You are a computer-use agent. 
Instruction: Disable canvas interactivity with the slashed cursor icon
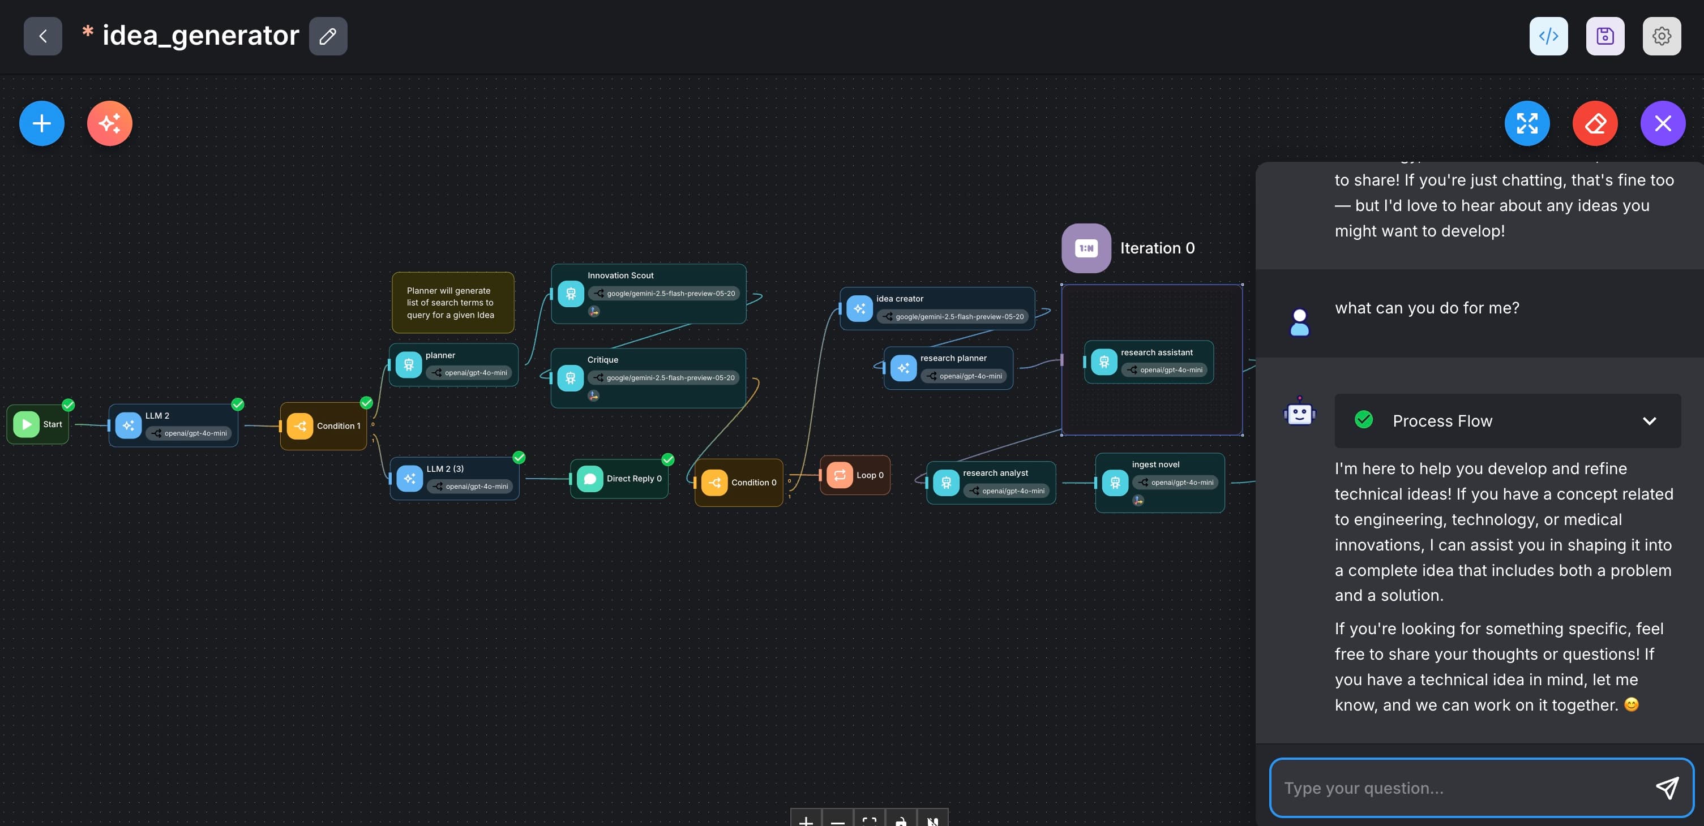pyautogui.click(x=934, y=823)
